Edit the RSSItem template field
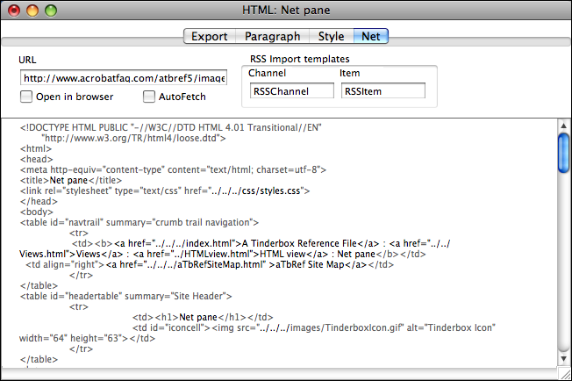The width and height of the screenshot is (572, 381). (383, 91)
